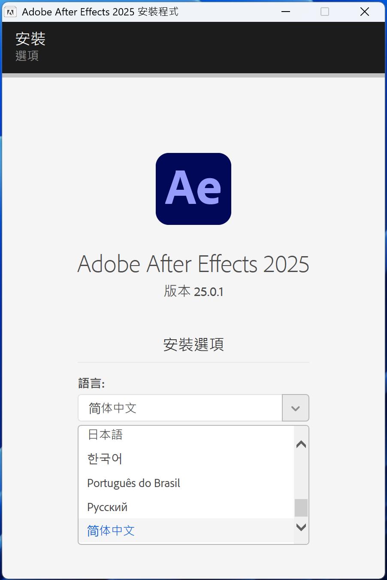Click the language list scrollbar thumb
This screenshot has height=580, width=387.
click(x=301, y=508)
